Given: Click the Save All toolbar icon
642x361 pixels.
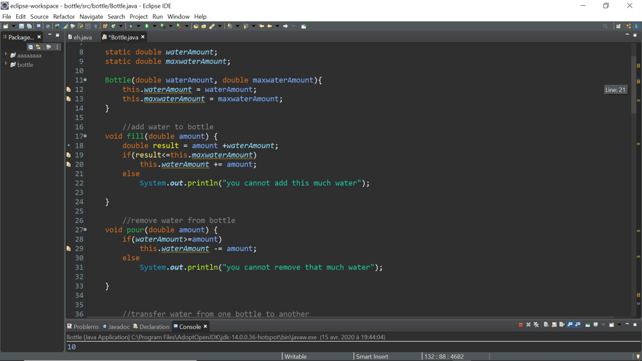Looking at the screenshot, I should 29,26.
